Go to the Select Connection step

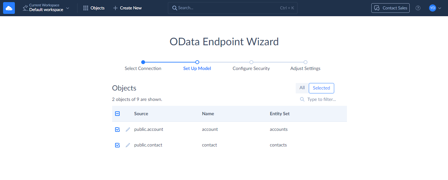[143, 62]
